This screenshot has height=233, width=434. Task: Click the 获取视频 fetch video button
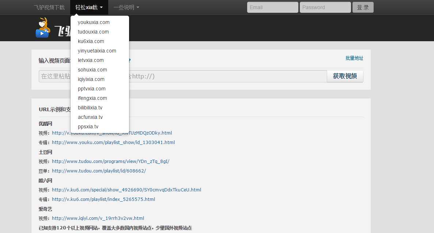(344, 76)
